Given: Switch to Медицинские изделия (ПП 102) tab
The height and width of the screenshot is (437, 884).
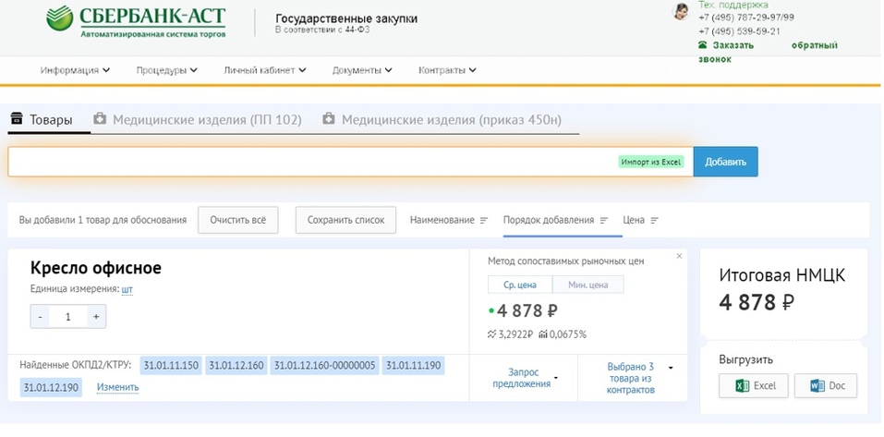Looking at the screenshot, I should point(200,120).
